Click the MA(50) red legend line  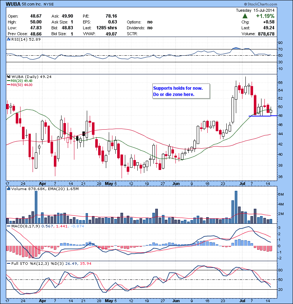pos(8,85)
